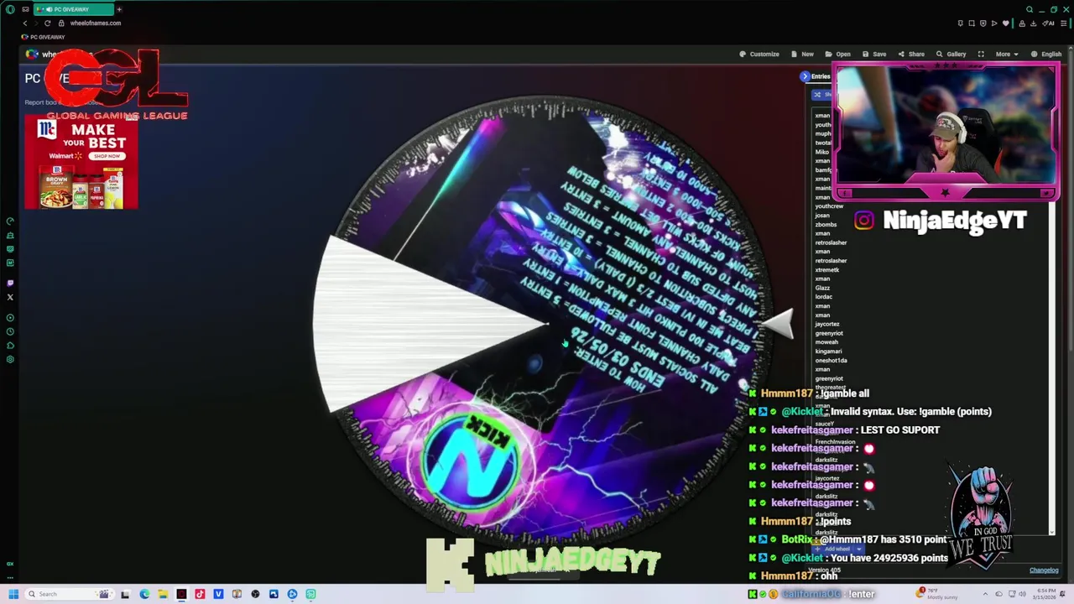This screenshot has width=1074, height=604.
Task: Collapse the Entries panel with blue arrow
Action: (805, 76)
